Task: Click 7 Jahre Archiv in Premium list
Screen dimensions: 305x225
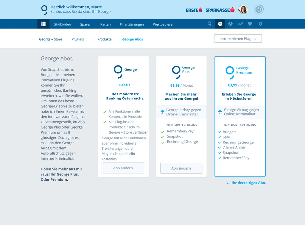Action: (x=234, y=147)
